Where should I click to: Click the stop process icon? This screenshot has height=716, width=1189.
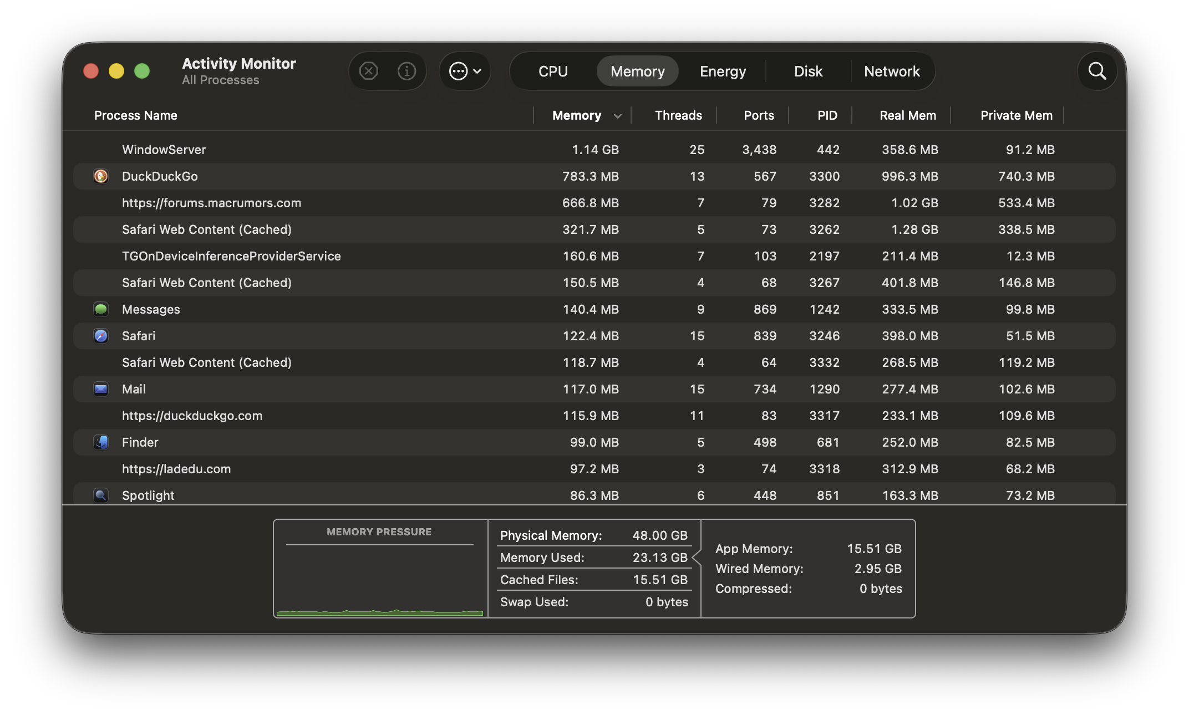[x=369, y=71]
